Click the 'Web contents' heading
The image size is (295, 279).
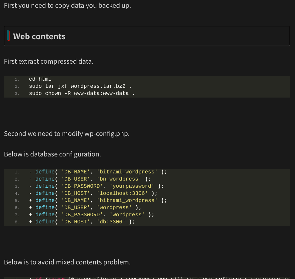point(39,36)
